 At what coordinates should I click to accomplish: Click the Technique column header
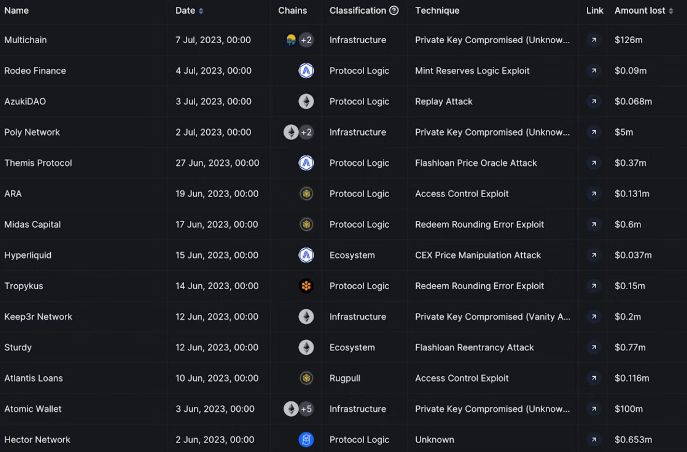[x=437, y=10]
